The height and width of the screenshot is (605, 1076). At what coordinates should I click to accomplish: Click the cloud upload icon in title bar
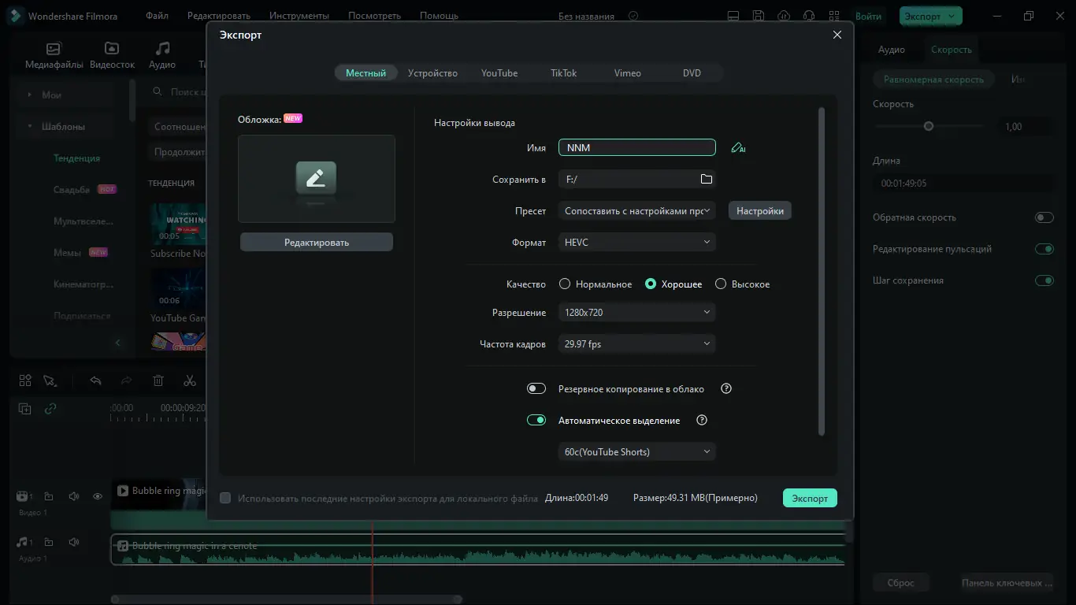point(784,16)
